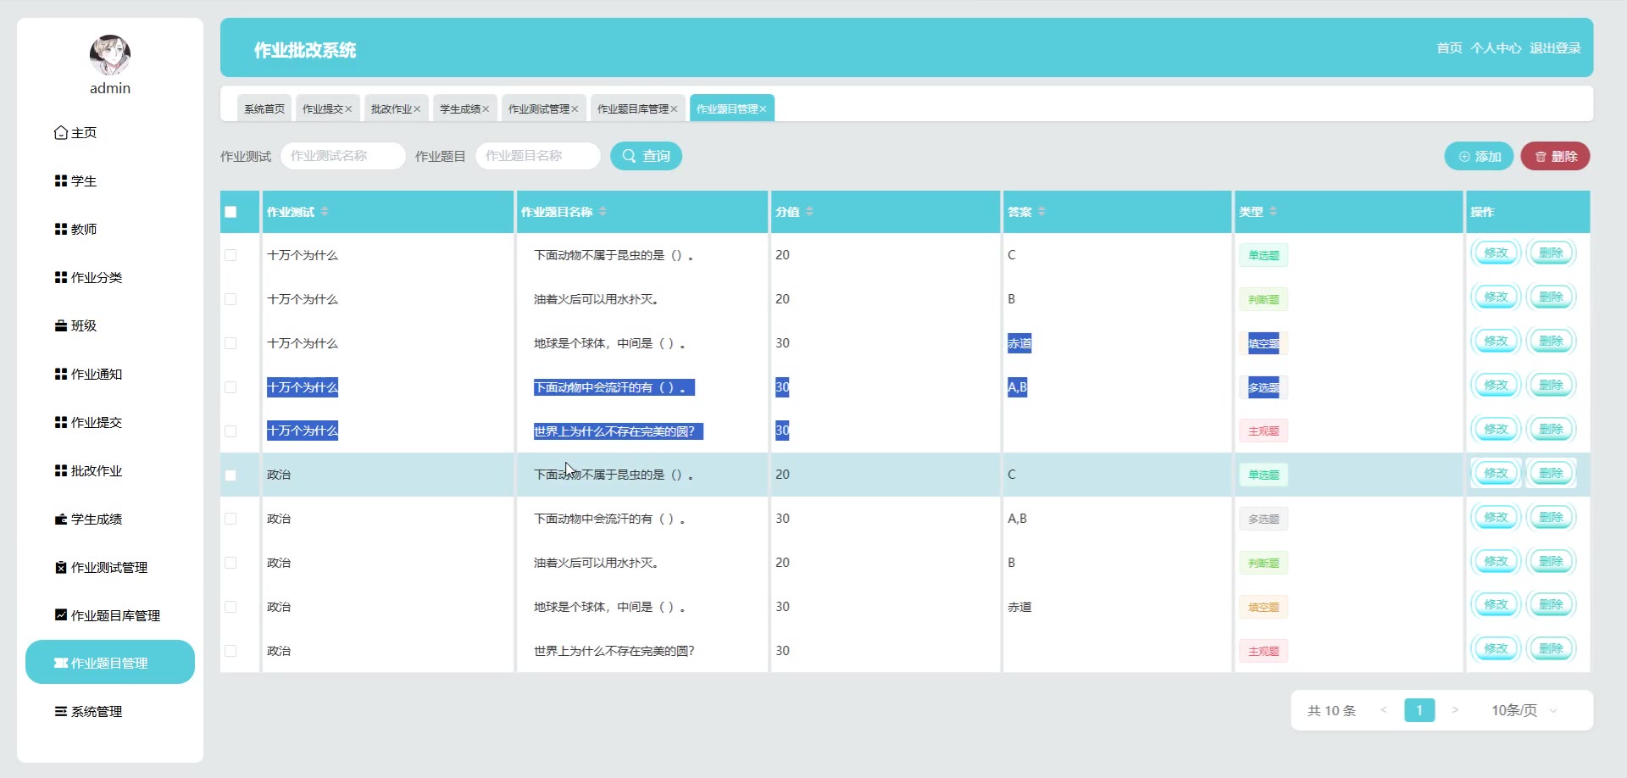Screen dimensions: 1627x778
Task: Click the 主观题 tag in the 政治 row
Action: [1263, 651]
